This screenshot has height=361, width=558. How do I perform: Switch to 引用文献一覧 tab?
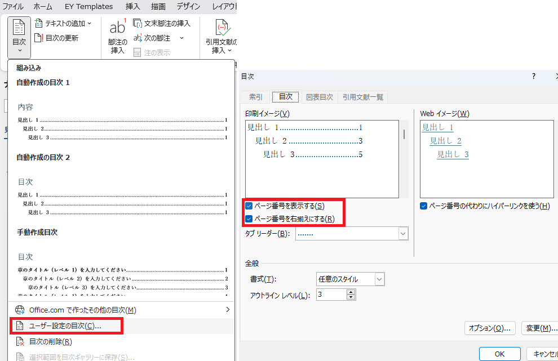point(363,97)
